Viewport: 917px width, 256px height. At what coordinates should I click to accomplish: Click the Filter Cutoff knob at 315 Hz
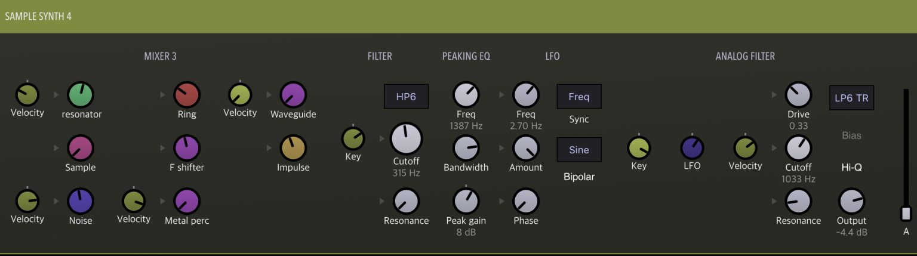[406, 139]
